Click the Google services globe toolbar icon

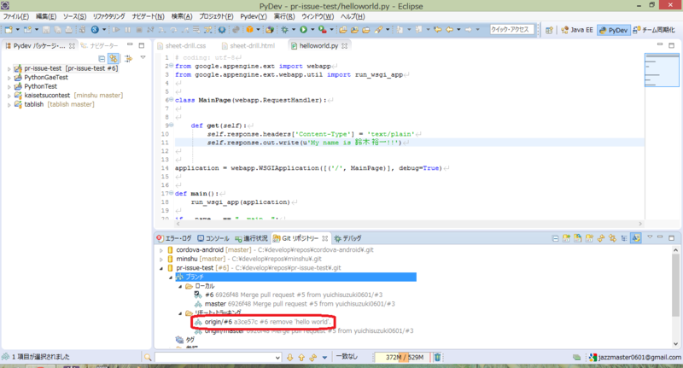click(95, 30)
